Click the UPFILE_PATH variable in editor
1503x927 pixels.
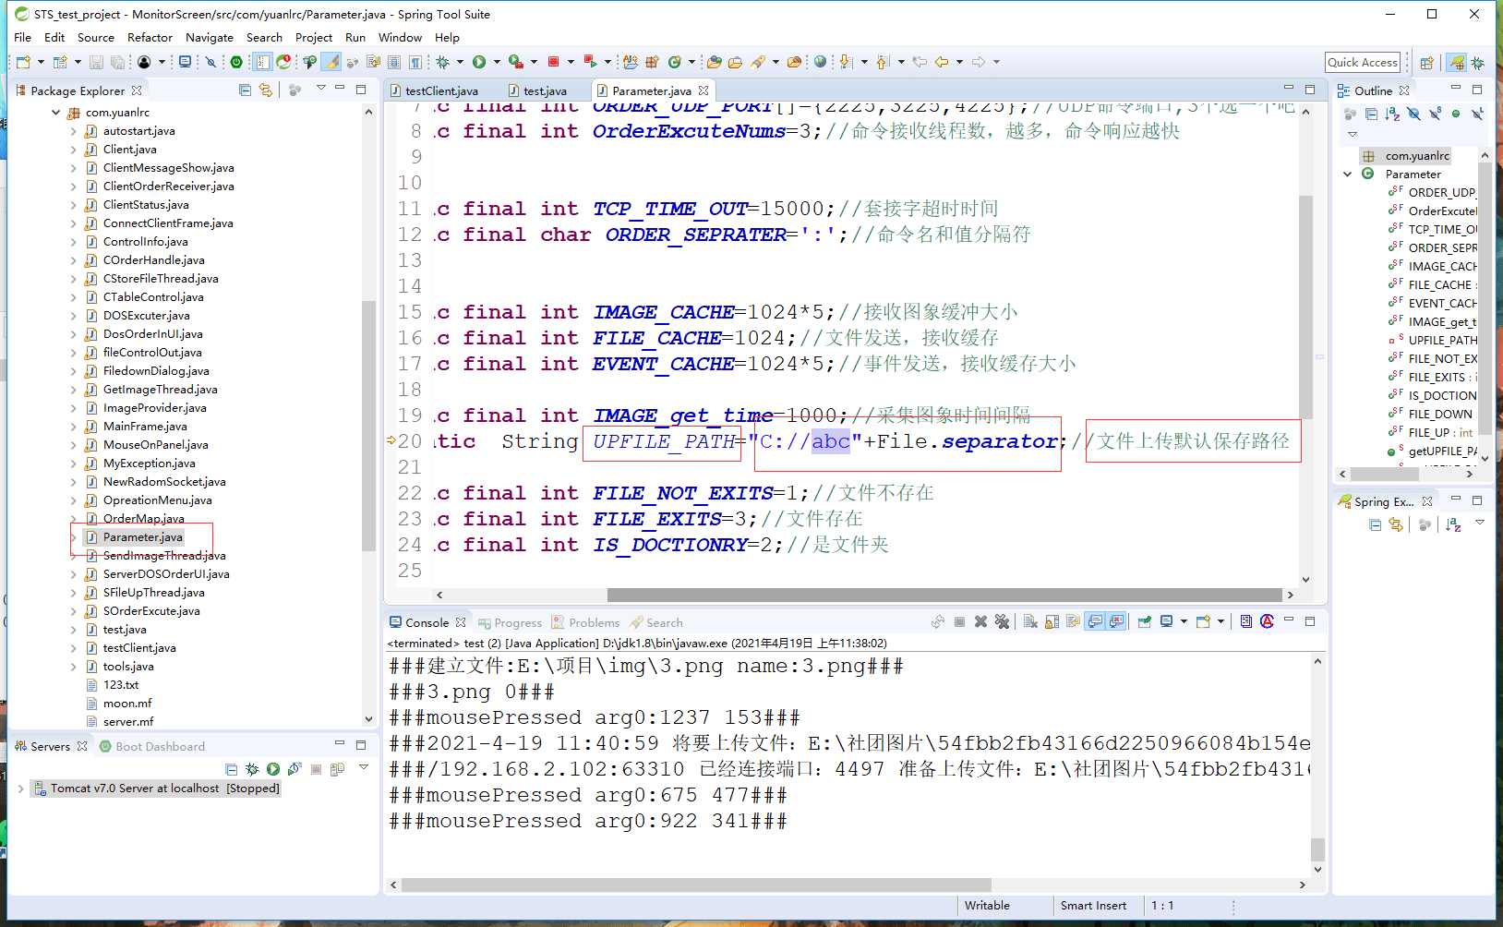click(x=664, y=441)
